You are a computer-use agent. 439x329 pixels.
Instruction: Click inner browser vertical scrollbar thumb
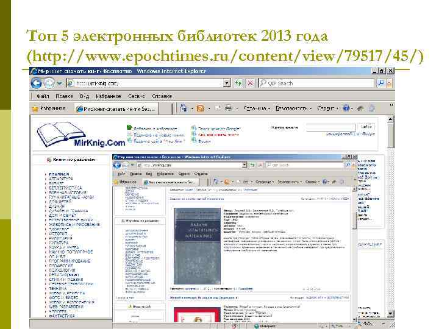pos(354,221)
